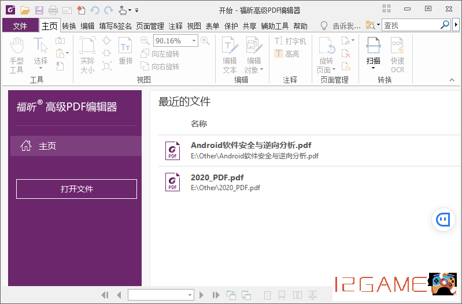This screenshot has height=304, width=462.
Task: Click the zoom out magnifier icon
Action: coord(145,40)
